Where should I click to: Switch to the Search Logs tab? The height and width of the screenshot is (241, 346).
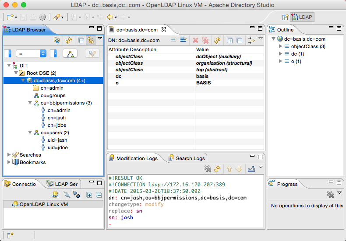point(187,158)
